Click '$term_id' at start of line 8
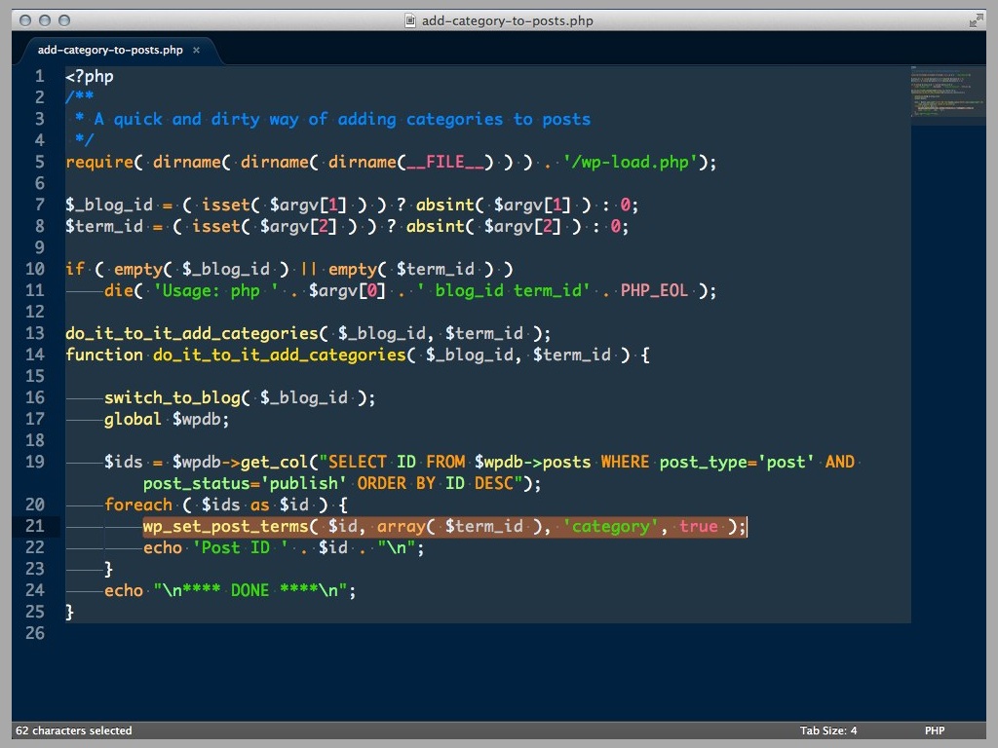Image resolution: width=998 pixels, height=748 pixels. tap(104, 226)
